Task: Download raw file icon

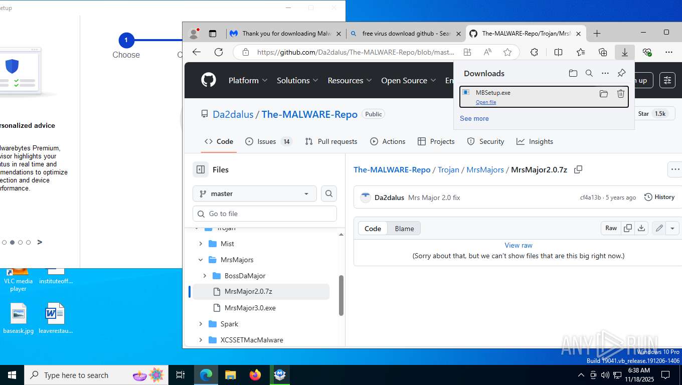Action: 641,228
